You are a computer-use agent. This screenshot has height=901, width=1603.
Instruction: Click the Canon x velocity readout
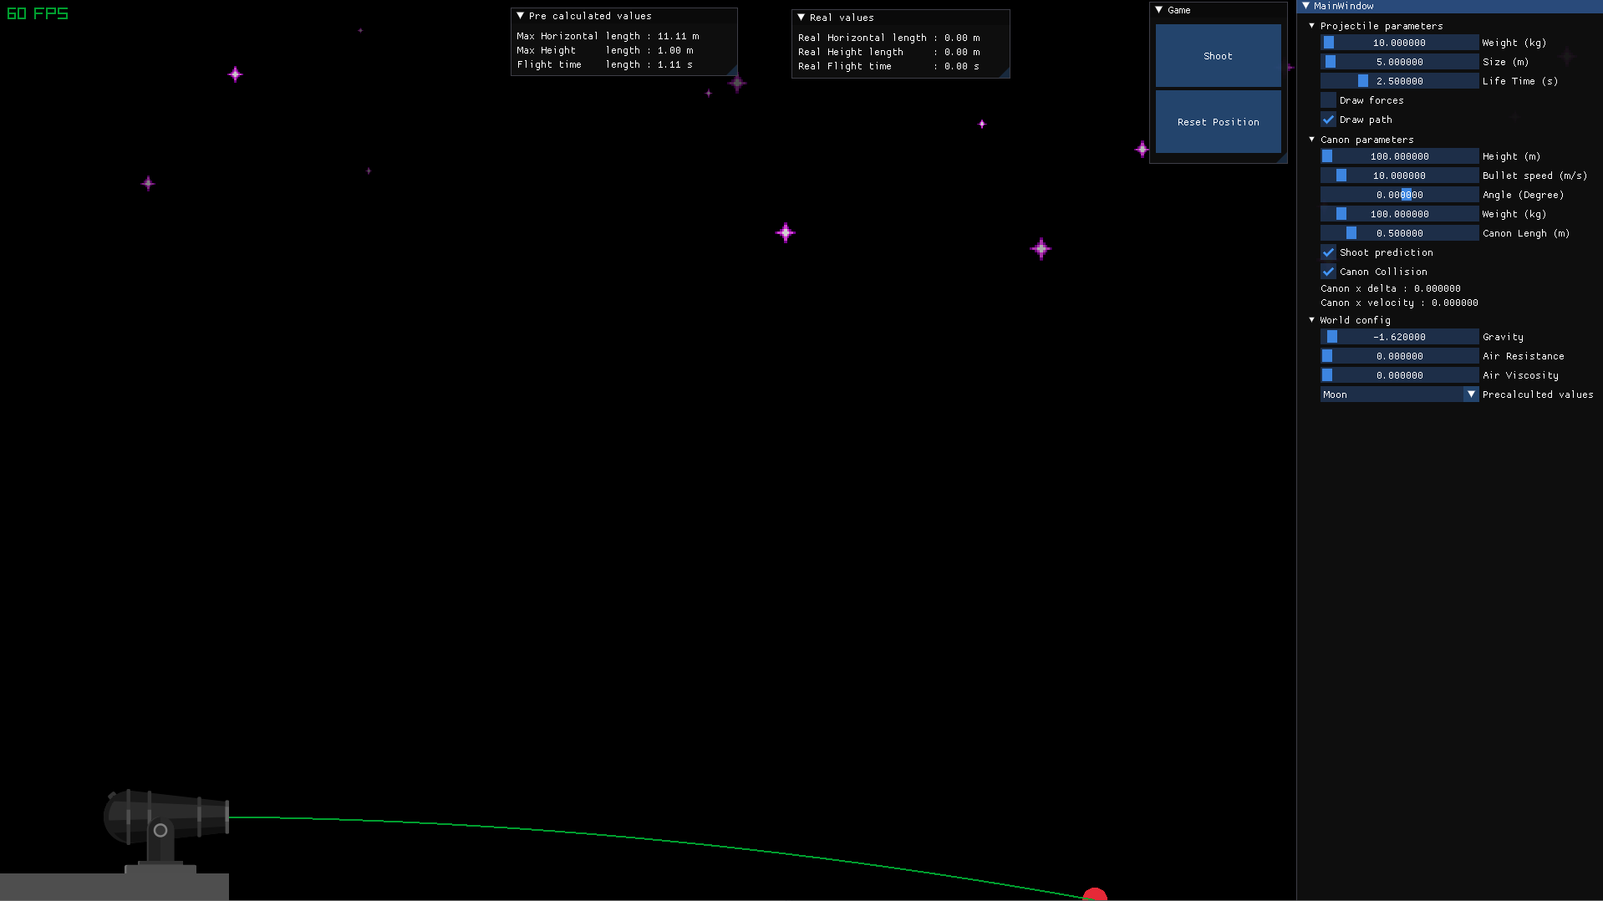tap(1399, 303)
